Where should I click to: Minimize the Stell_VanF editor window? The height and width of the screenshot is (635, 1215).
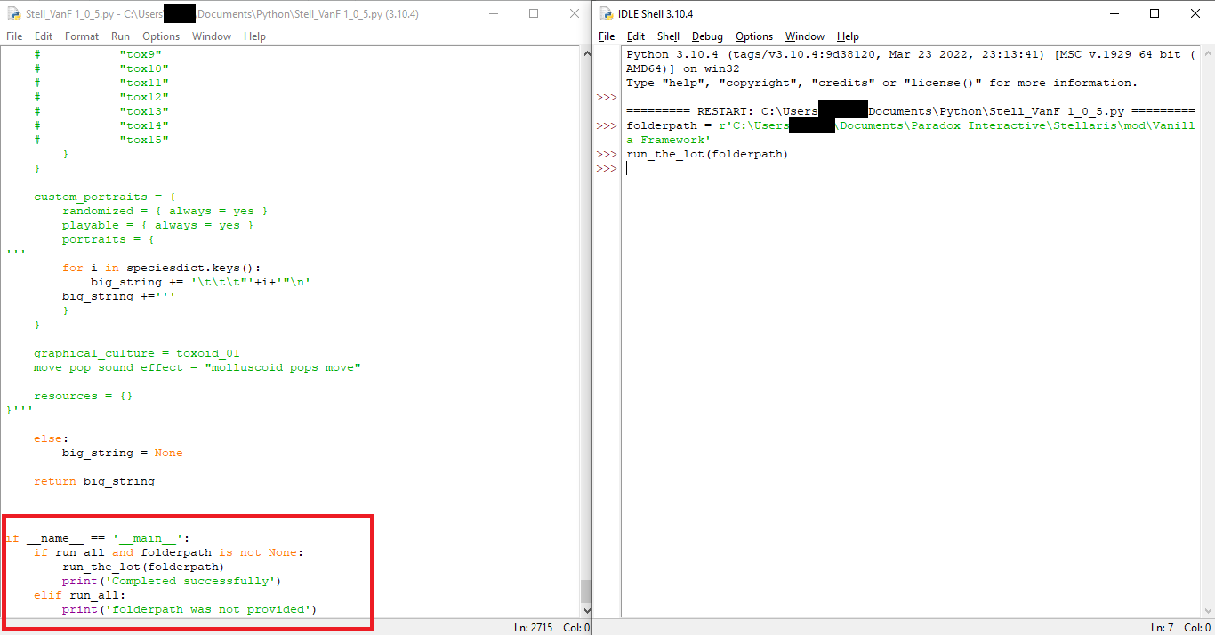pos(493,13)
